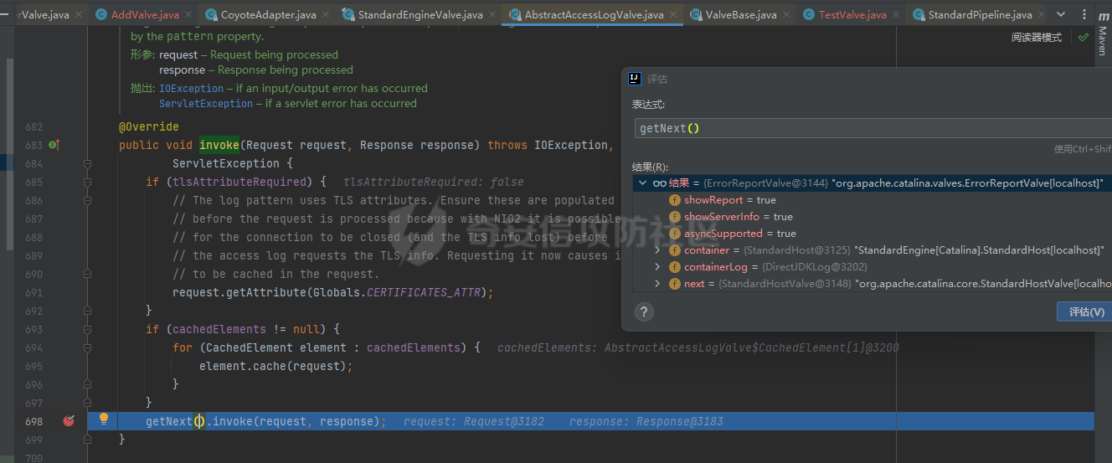Close the TestValve.java tab
1112x463 pixels.
896,15
